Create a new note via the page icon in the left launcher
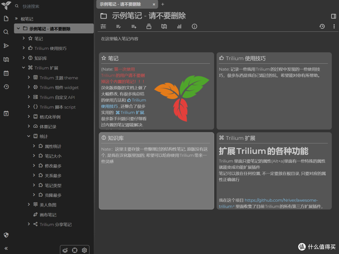The width and height of the screenshot is (339, 254). [x=6, y=19]
